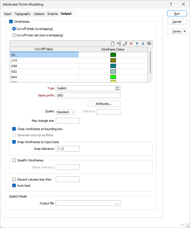
Task: Open the Type selection picker
Action: pos(117,88)
